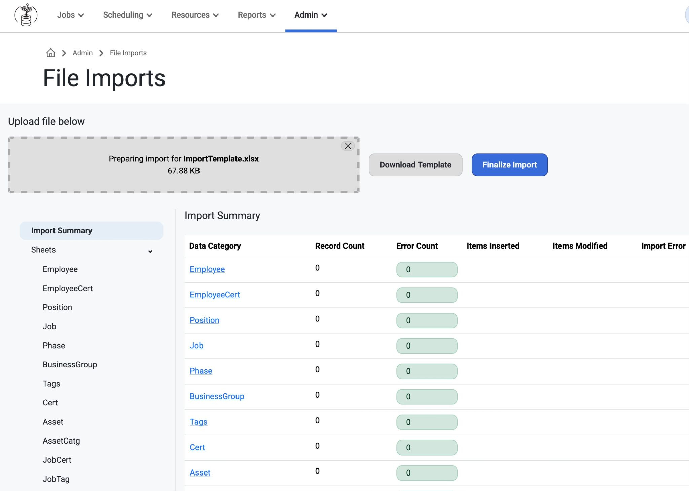The width and height of the screenshot is (689, 491).
Task: Click the Position error count badge
Action: [427, 321]
